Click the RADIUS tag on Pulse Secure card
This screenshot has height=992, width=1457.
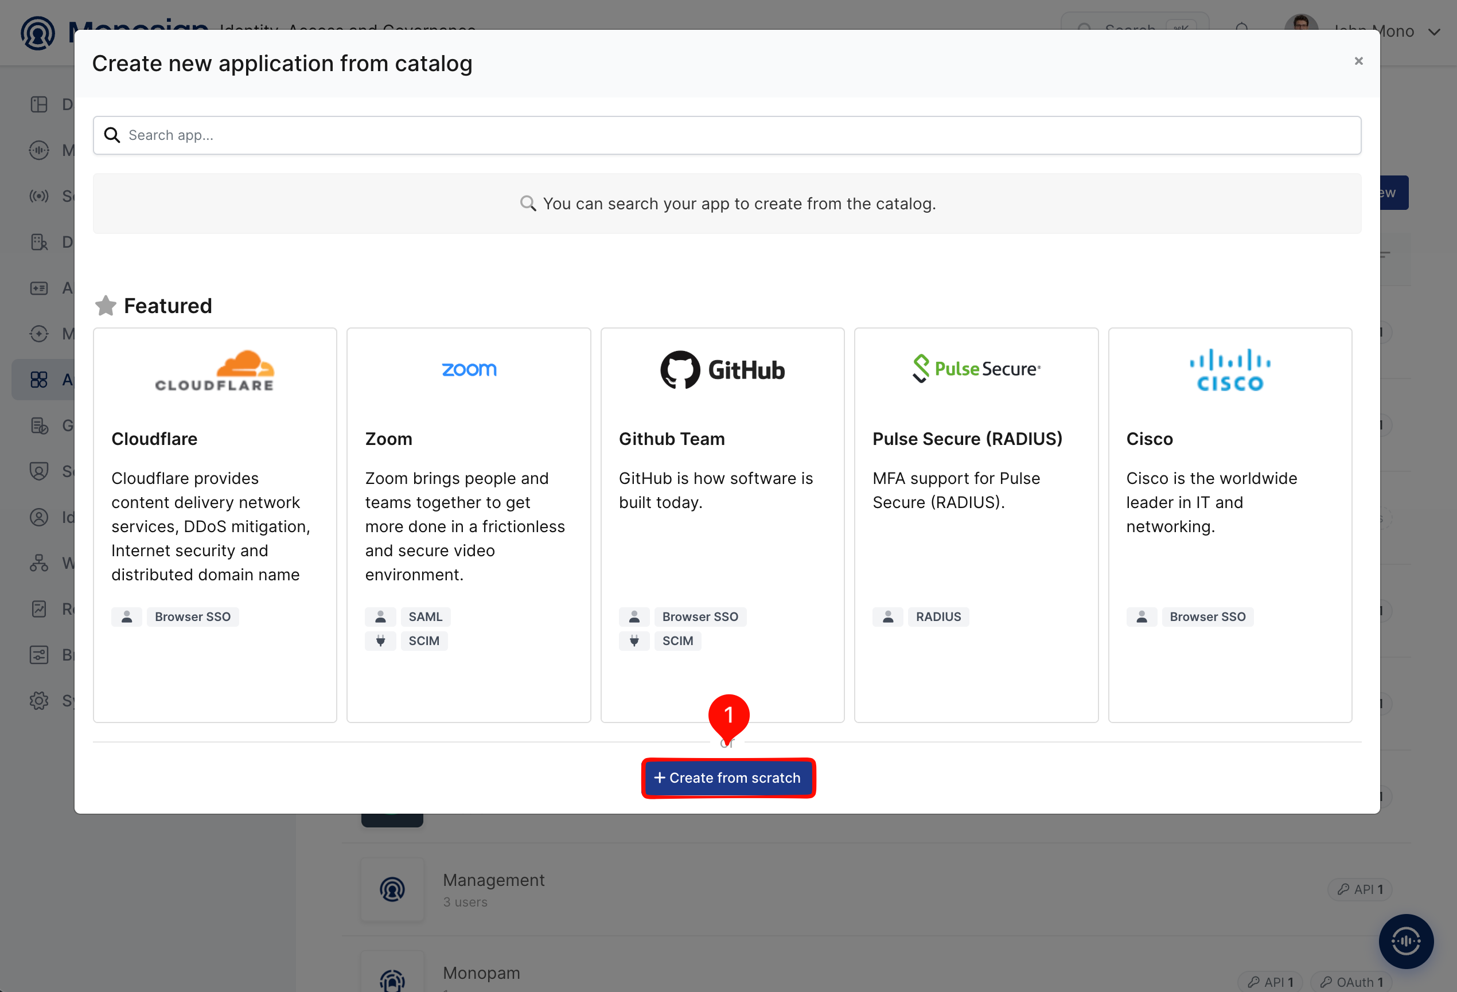pyautogui.click(x=938, y=616)
